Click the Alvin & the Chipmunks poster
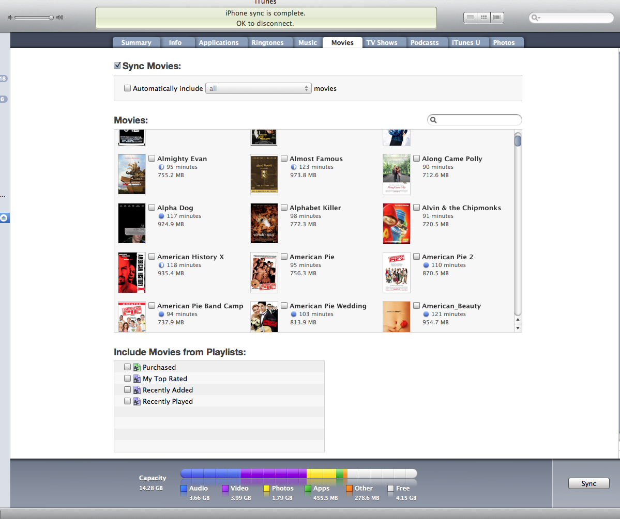This screenshot has width=620, height=519. point(397,224)
